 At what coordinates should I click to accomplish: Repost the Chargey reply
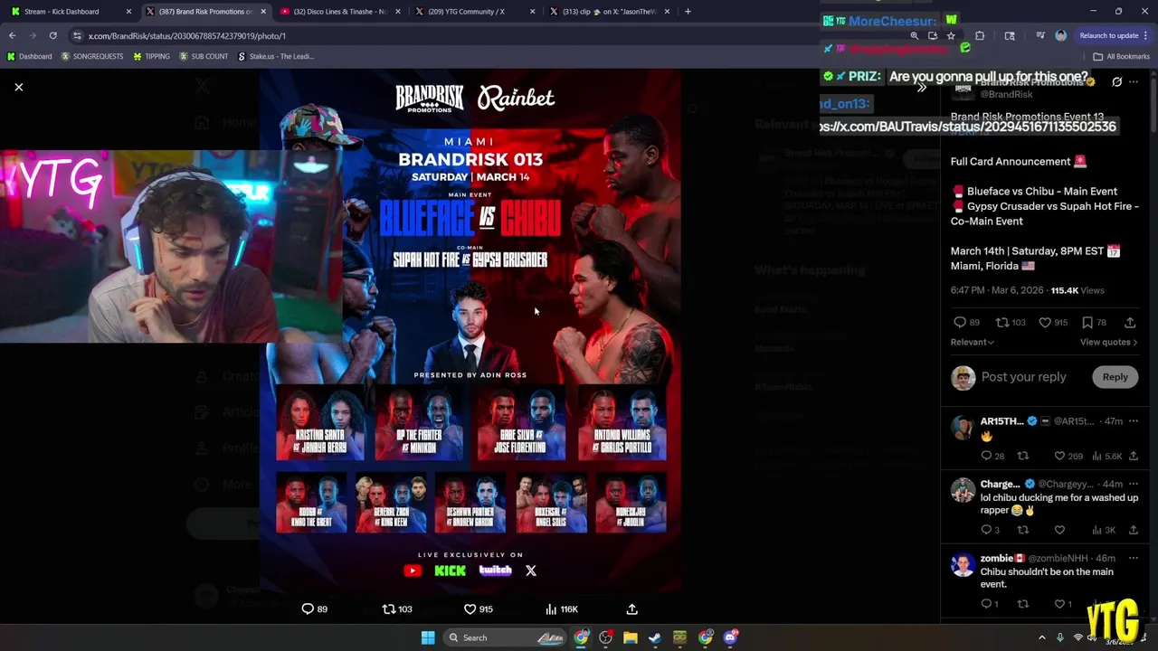pyautogui.click(x=1023, y=530)
